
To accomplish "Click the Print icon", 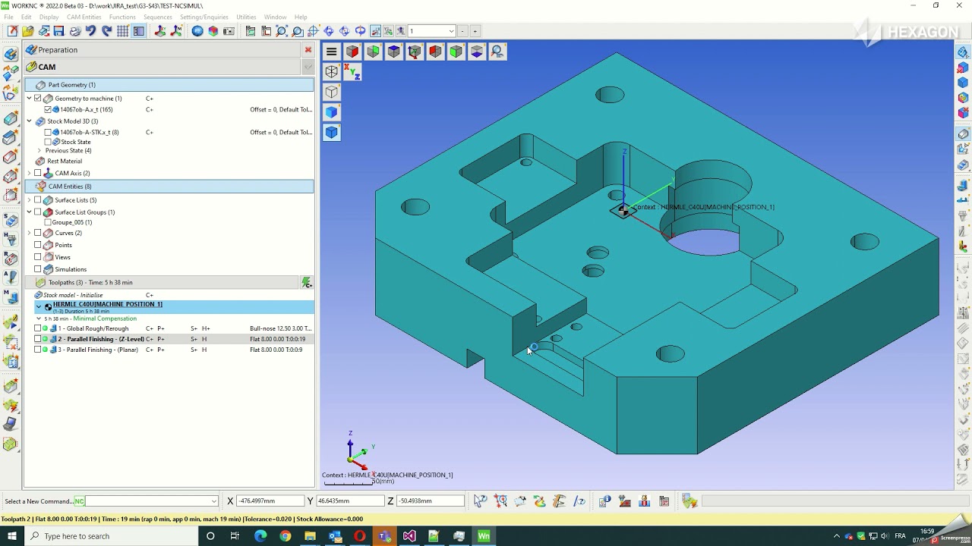I will [x=75, y=31].
